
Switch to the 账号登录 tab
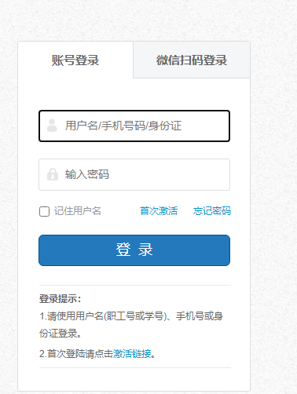75,60
